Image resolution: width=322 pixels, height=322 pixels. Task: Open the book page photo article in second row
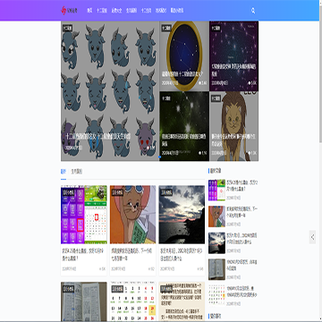pyautogui.click(x=84, y=301)
